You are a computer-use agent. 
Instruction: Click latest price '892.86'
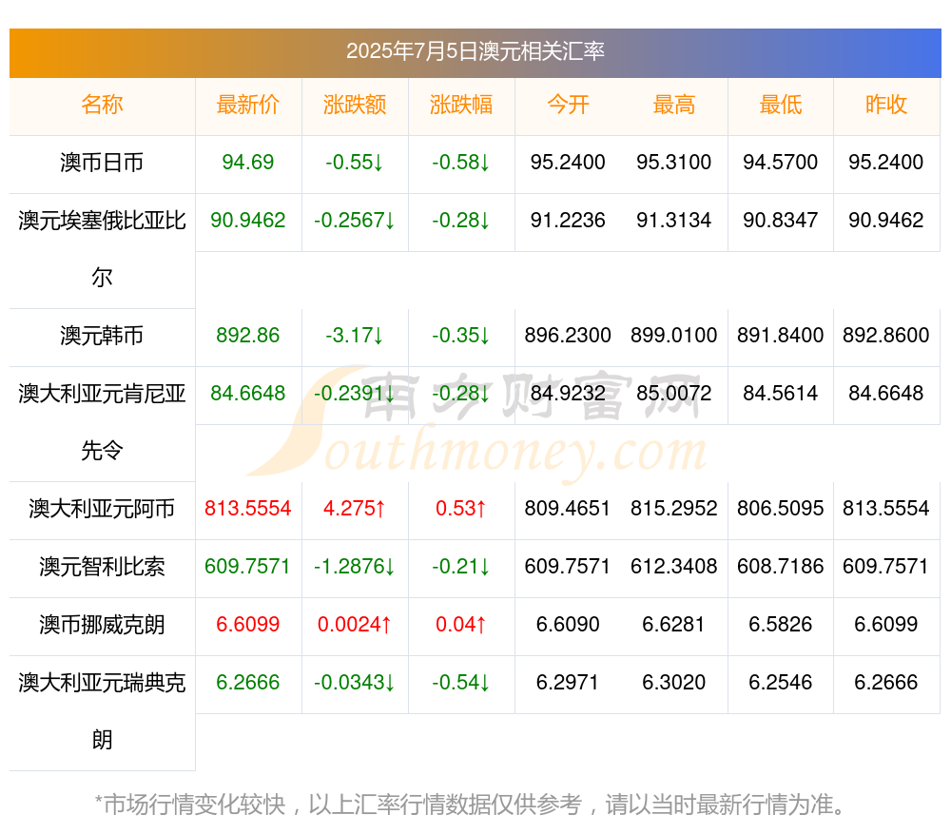tap(248, 336)
